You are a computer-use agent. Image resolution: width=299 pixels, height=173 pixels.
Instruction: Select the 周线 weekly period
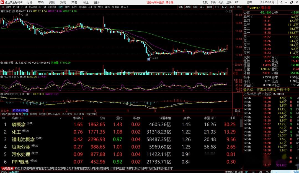click(67, 7)
